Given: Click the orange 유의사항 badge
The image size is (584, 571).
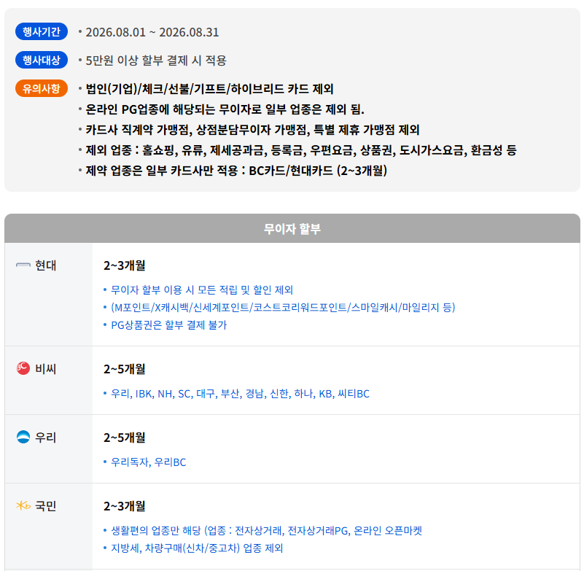Looking at the screenshot, I should click(x=42, y=88).
